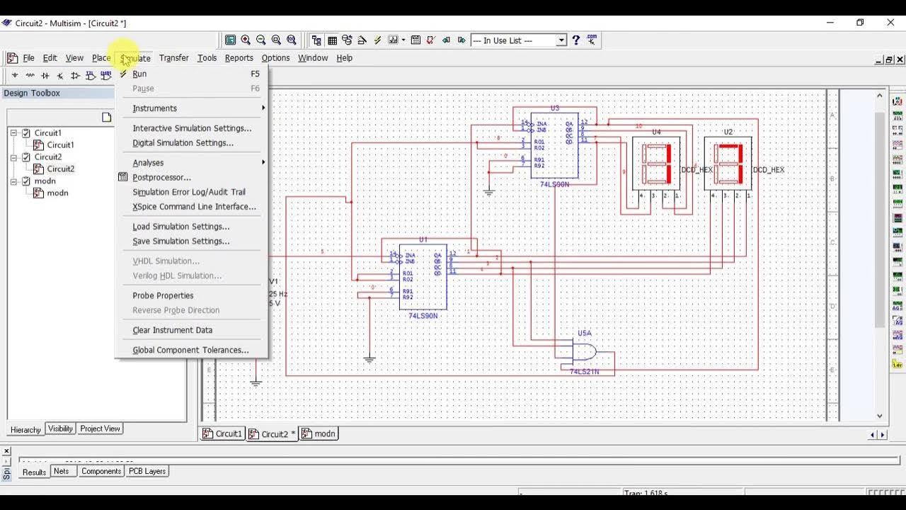Choose Clear Instrument Data
Screen dimensions: 906x510
pyautogui.click(x=192, y=330)
